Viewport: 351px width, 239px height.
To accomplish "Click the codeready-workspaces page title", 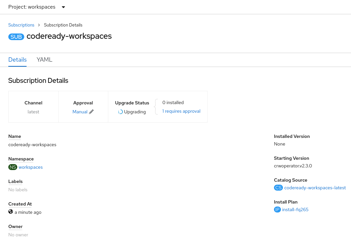I will click(69, 36).
